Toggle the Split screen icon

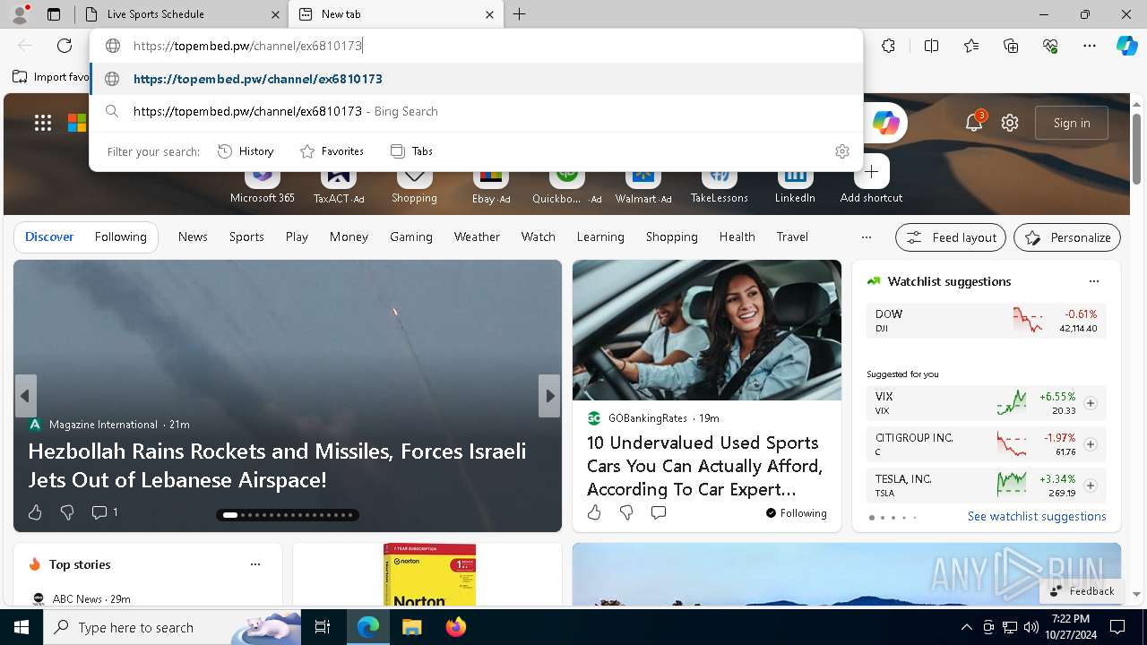pos(931,46)
